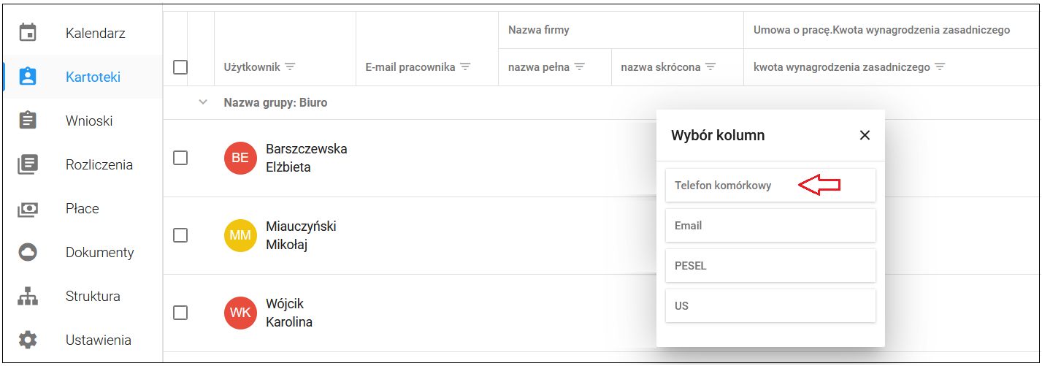Viewport: 1042px width, 366px height.
Task: Open the Struktura hierarchy icon
Action: tap(28, 296)
